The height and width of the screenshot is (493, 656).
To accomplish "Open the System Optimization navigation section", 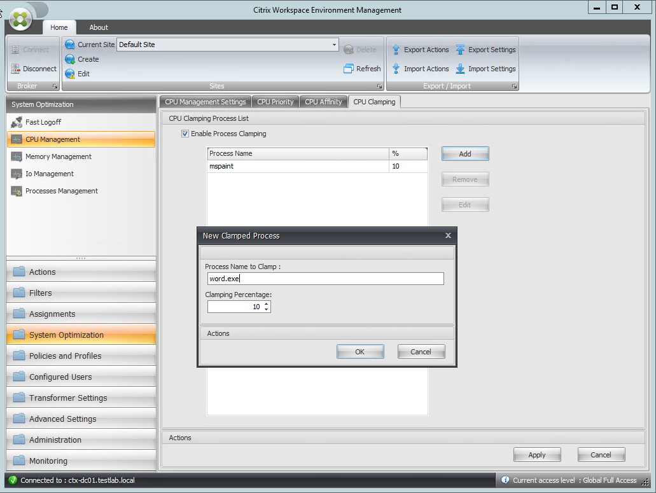I will [x=81, y=335].
